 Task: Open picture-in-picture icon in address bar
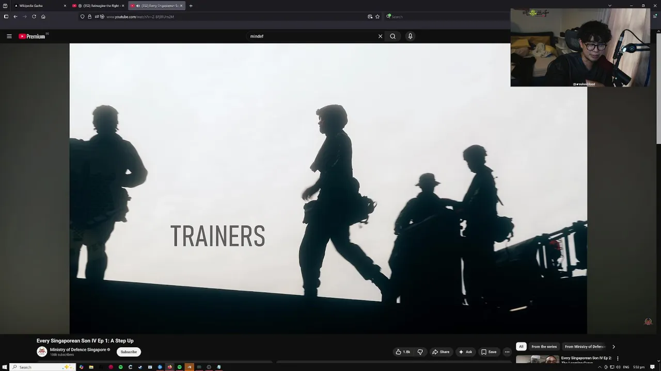[370, 16]
